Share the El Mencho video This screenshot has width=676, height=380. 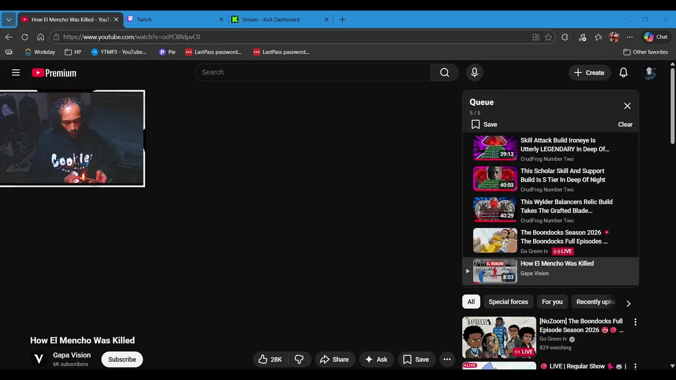pos(335,359)
